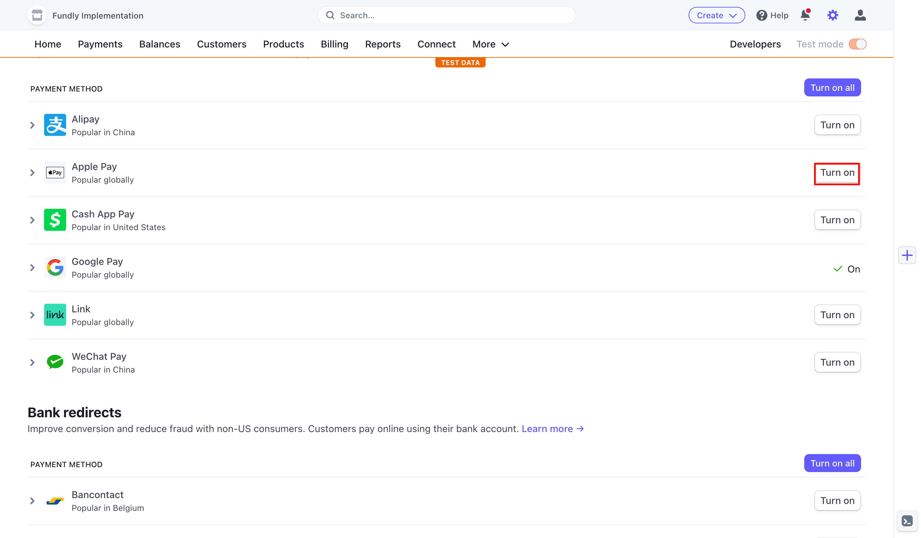This screenshot has width=921, height=538.
Task: Expand the Cash App Pay row chevron
Action: [x=32, y=220]
